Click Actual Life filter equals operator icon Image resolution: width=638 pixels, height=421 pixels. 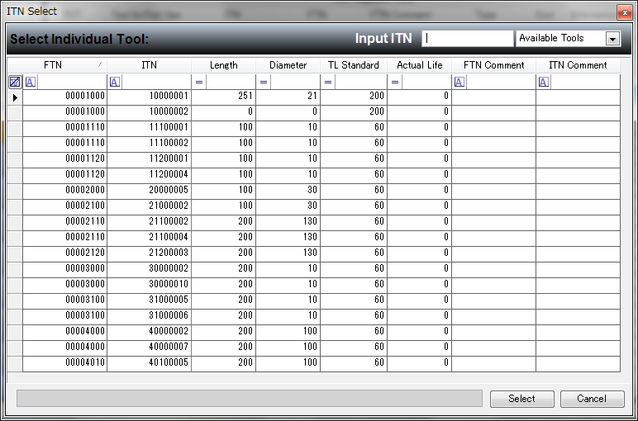click(x=395, y=83)
